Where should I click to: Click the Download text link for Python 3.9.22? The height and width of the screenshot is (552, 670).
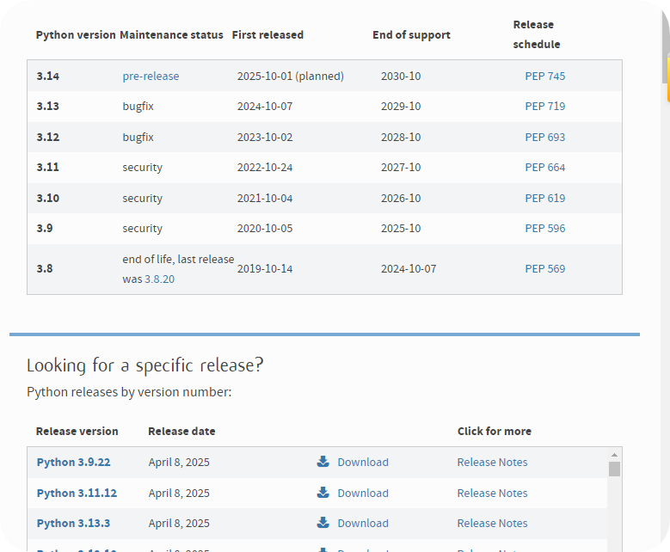363,463
